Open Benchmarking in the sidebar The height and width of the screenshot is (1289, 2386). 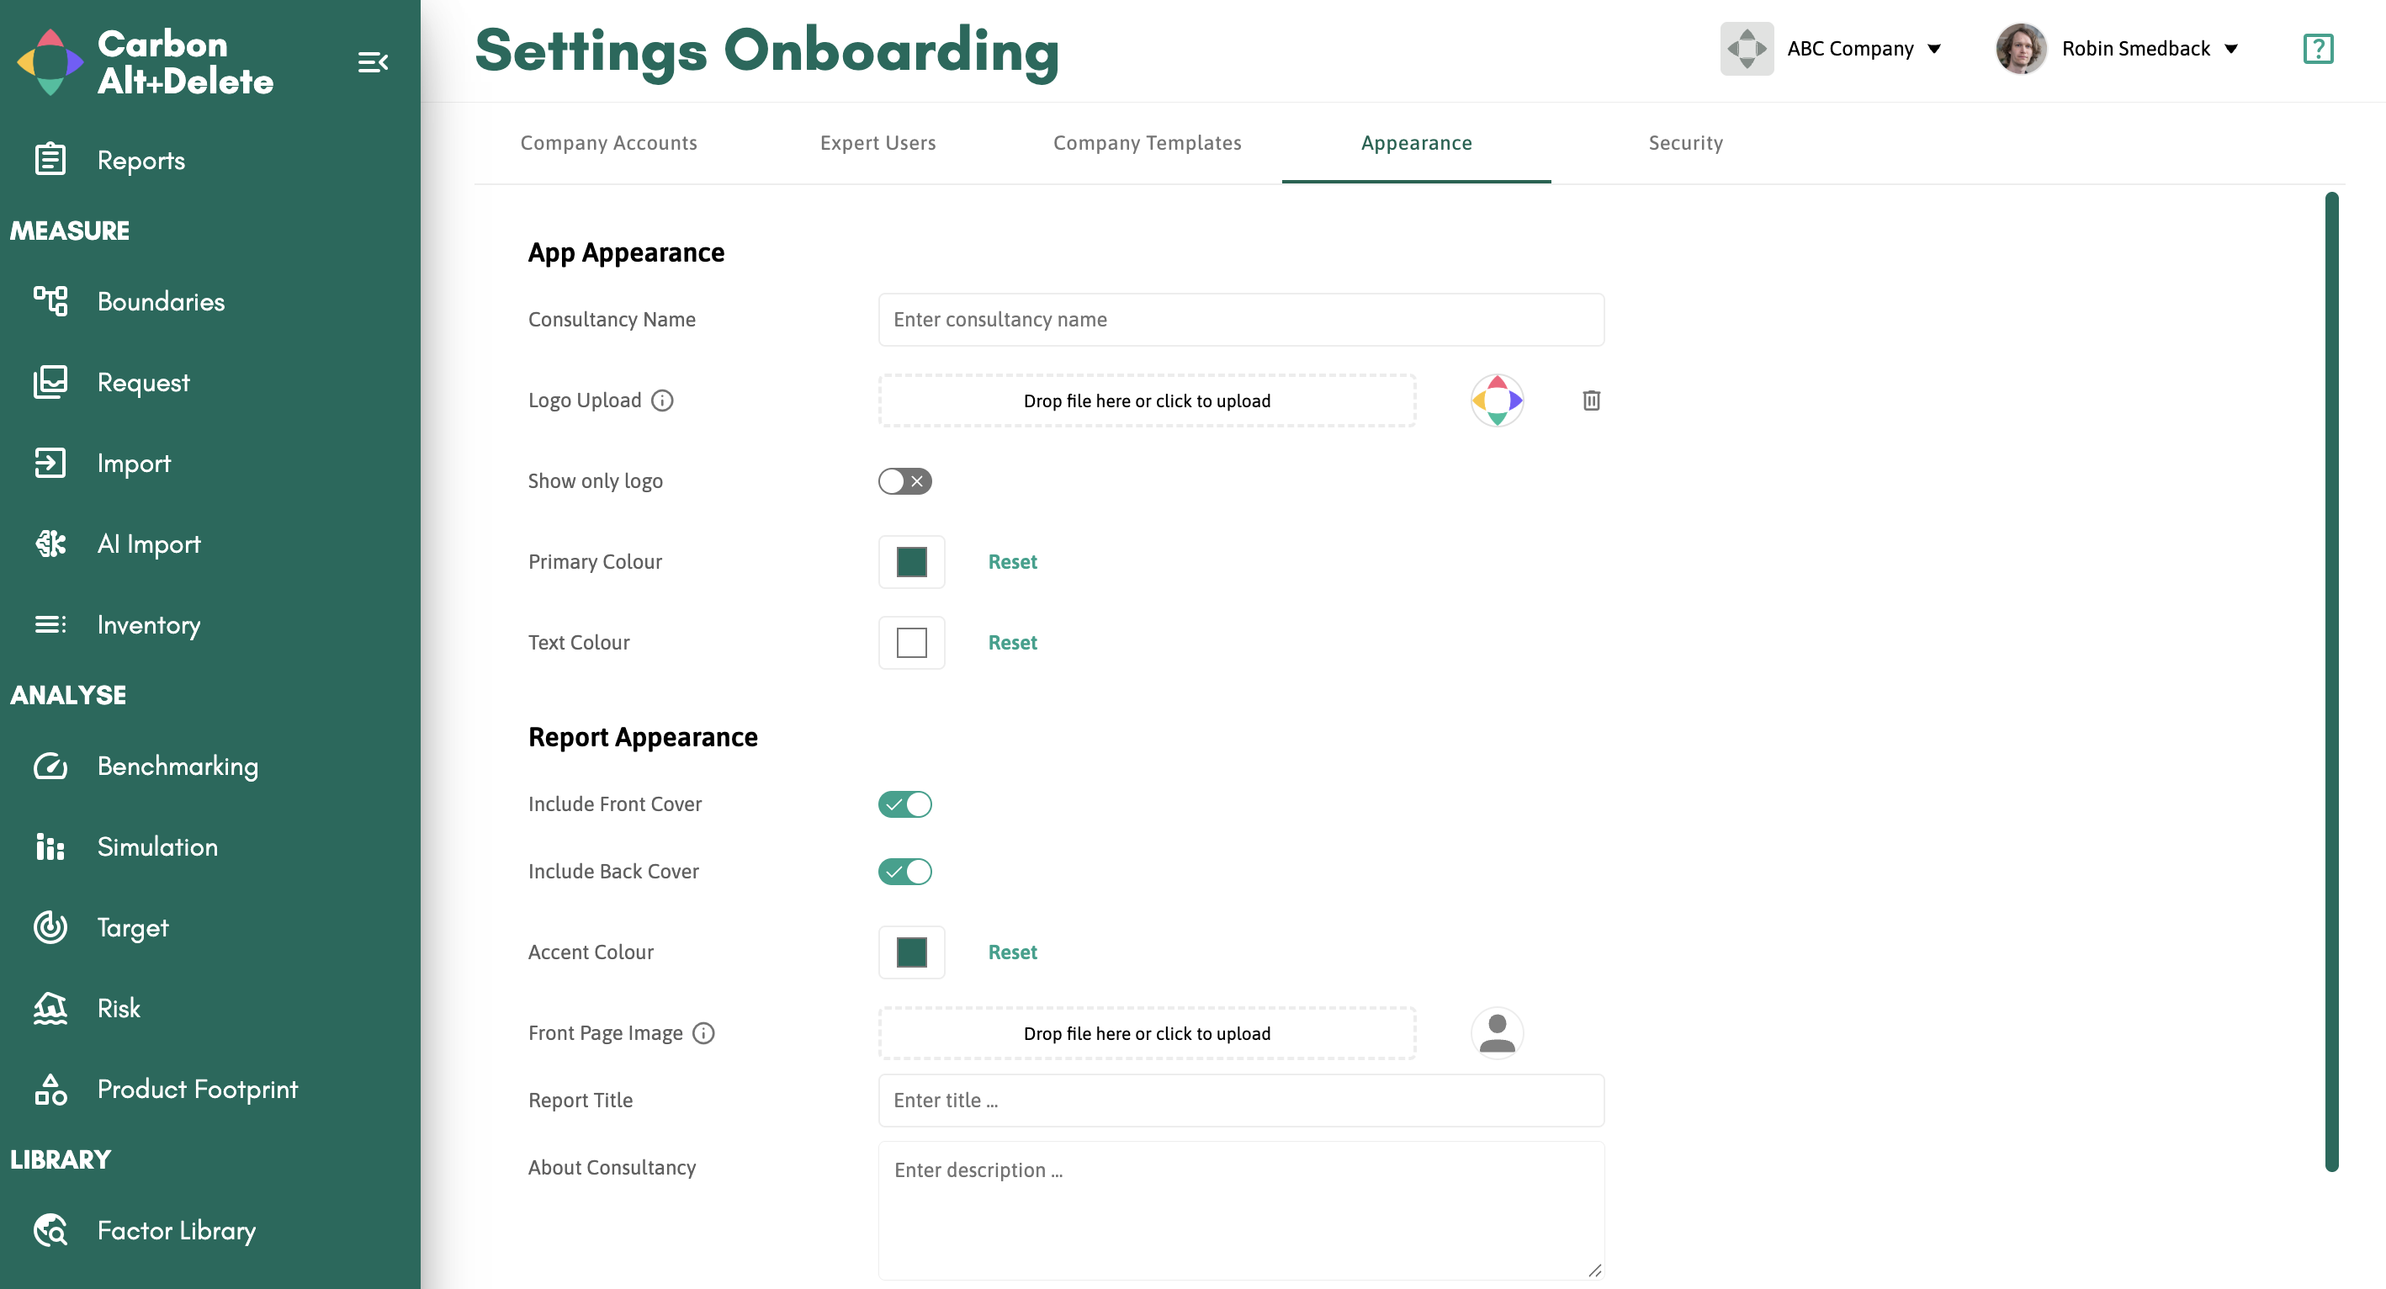(177, 766)
